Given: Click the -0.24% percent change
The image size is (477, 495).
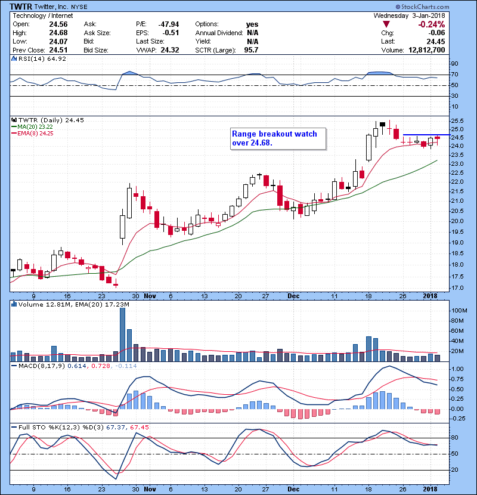Looking at the screenshot, I should click(x=432, y=24).
